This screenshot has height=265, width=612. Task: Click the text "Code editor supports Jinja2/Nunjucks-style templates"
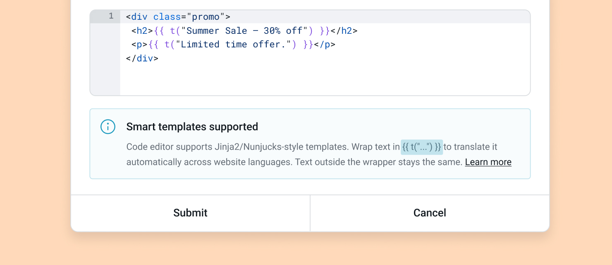[238, 147]
